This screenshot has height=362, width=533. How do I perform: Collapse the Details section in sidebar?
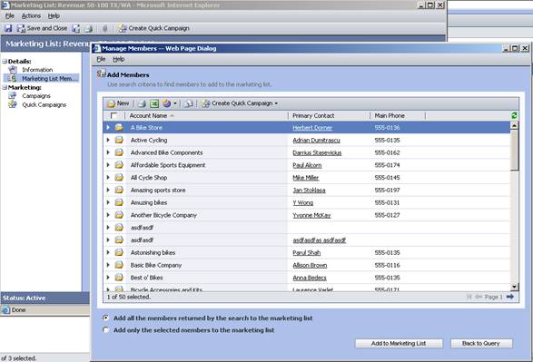[5, 62]
